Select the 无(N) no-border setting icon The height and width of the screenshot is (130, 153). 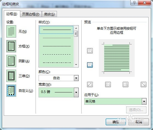tap(11, 31)
